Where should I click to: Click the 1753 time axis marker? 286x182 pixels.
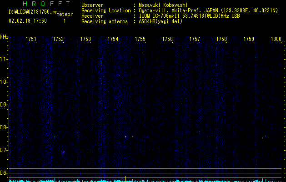click(x=85, y=39)
